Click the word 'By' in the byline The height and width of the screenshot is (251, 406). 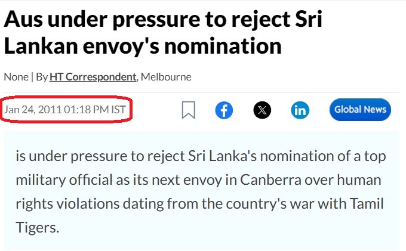42,77
